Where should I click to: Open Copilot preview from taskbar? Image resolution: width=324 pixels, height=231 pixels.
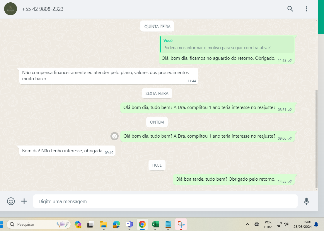(78, 224)
